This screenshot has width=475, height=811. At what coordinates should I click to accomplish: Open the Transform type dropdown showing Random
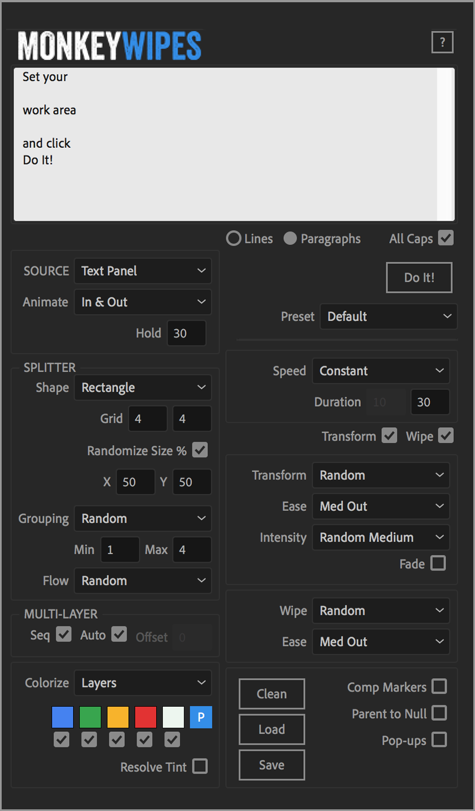click(x=381, y=475)
